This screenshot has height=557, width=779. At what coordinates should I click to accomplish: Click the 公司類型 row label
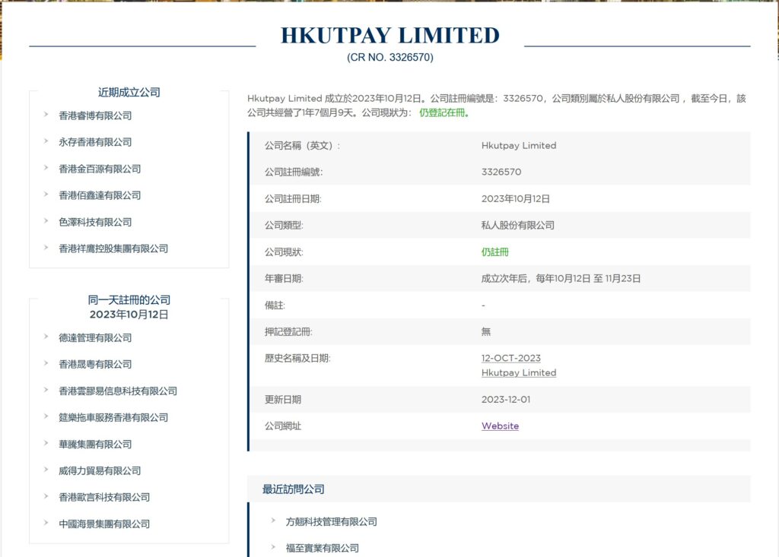pos(284,225)
